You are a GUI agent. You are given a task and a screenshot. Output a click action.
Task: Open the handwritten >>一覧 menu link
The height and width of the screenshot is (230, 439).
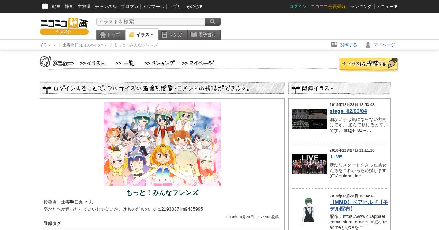[125, 63]
